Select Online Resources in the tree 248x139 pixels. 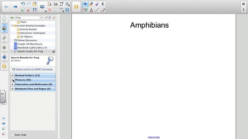point(27,40)
